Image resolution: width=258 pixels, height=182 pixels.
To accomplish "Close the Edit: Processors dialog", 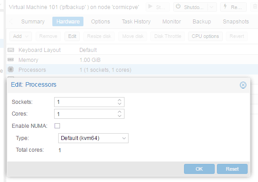I will pyautogui.click(x=243, y=85).
